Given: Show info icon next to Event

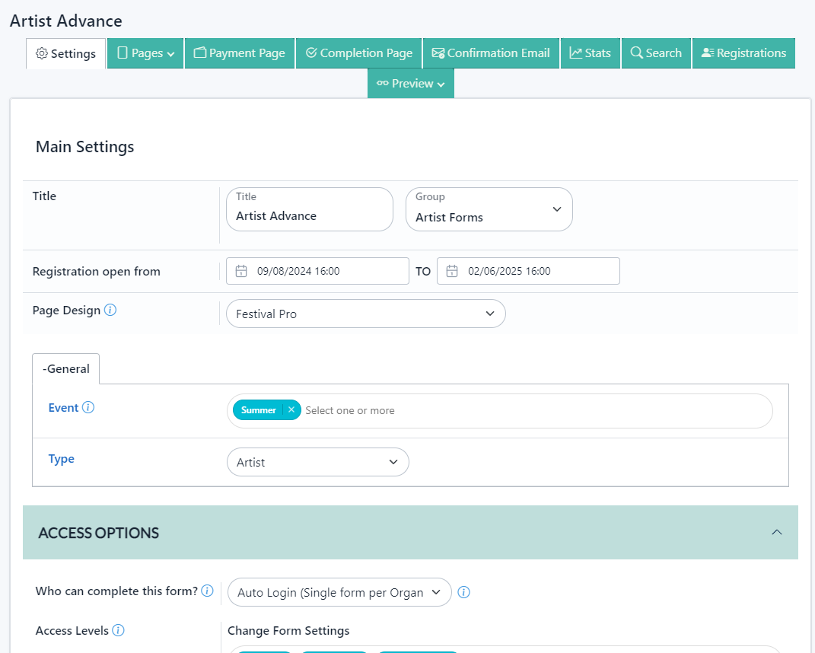Looking at the screenshot, I should coord(88,407).
